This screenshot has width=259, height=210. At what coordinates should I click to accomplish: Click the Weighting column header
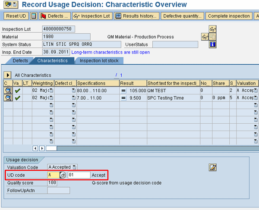[x=43, y=83]
